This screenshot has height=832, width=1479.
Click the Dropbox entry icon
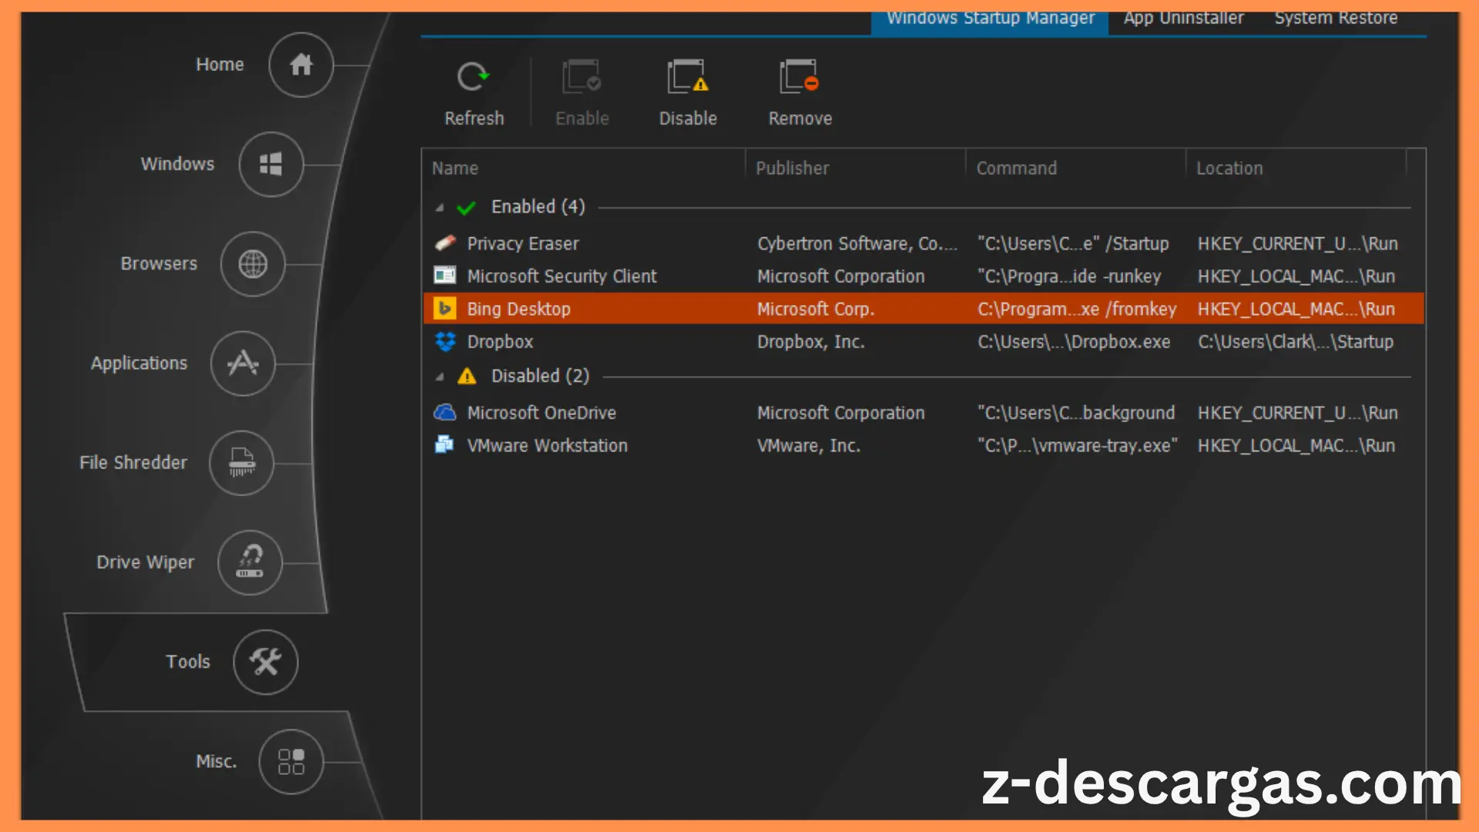point(445,341)
